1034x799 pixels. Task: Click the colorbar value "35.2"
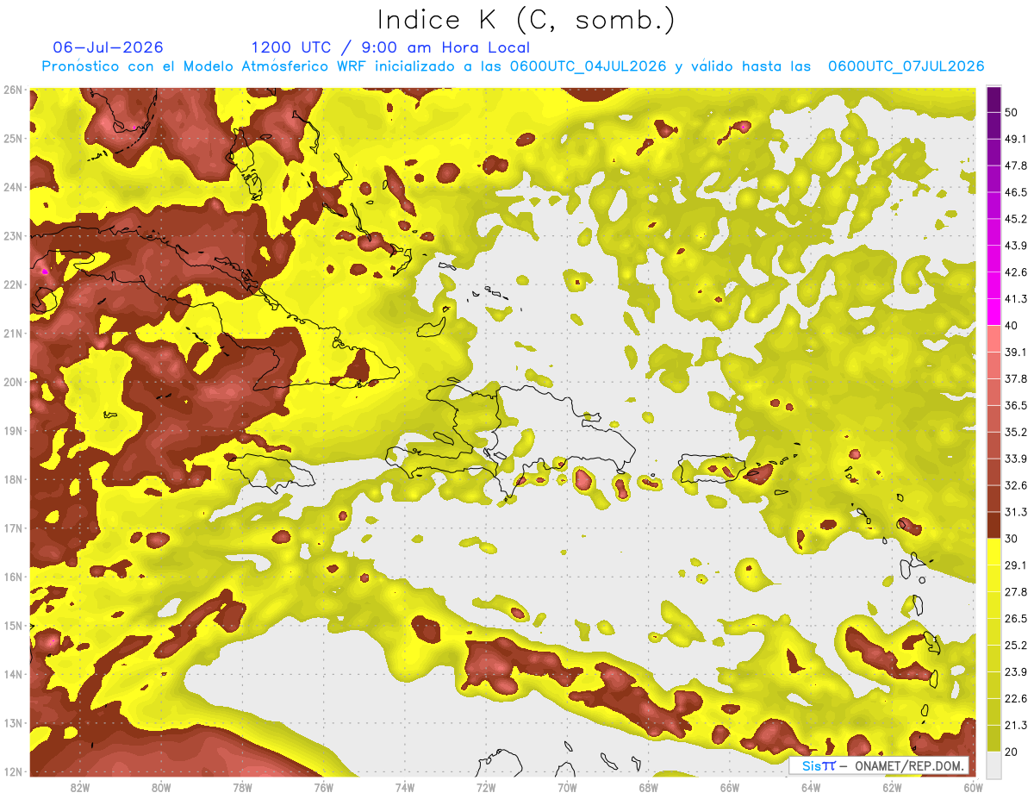pos(1016,432)
